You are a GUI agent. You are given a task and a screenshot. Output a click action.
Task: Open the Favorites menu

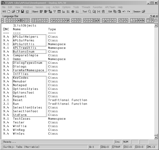click(97, 7)
